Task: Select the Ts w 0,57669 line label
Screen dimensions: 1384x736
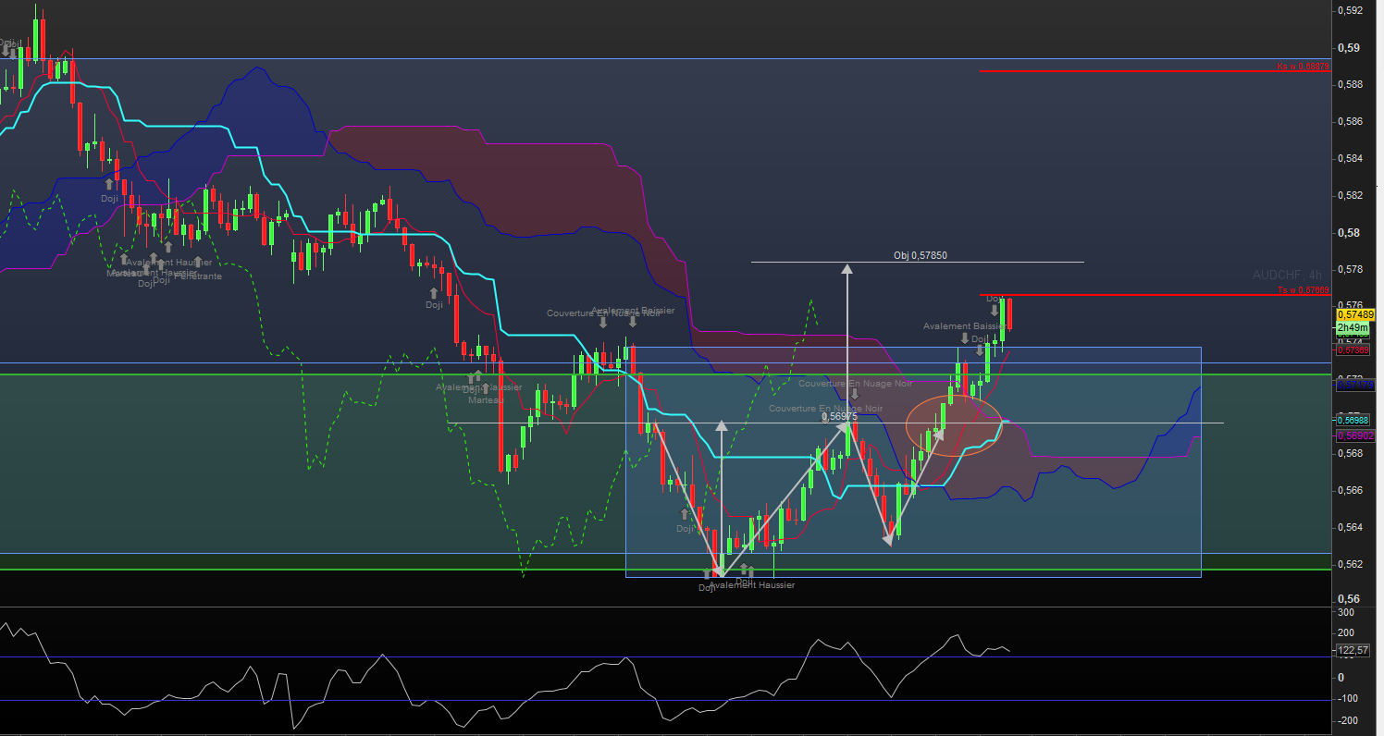Action: (x=1304, y=290)
